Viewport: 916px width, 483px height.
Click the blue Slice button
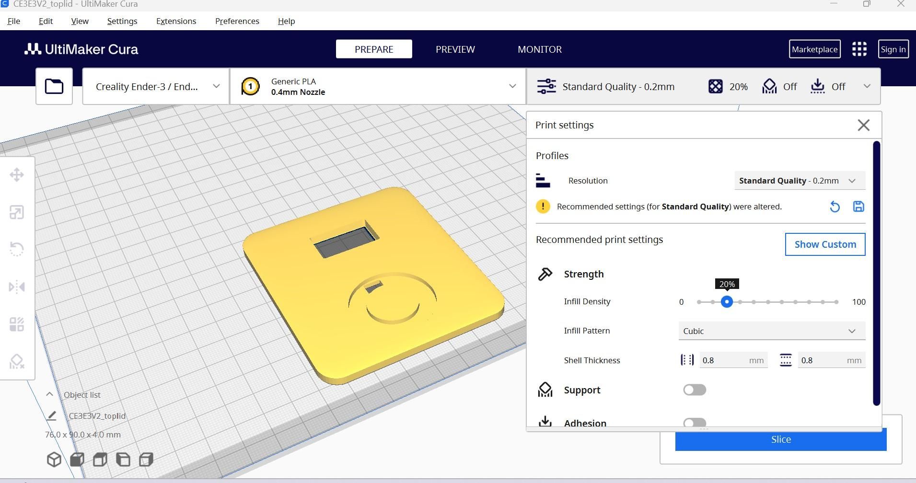781,440
